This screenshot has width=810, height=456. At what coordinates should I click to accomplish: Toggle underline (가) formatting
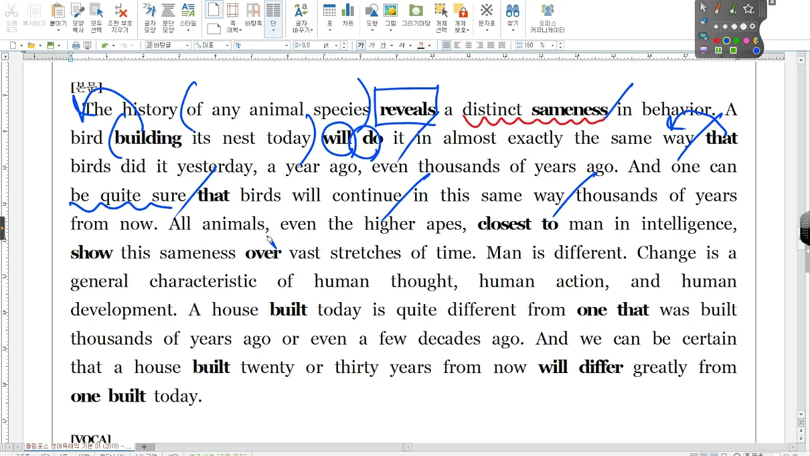point(383,46)
